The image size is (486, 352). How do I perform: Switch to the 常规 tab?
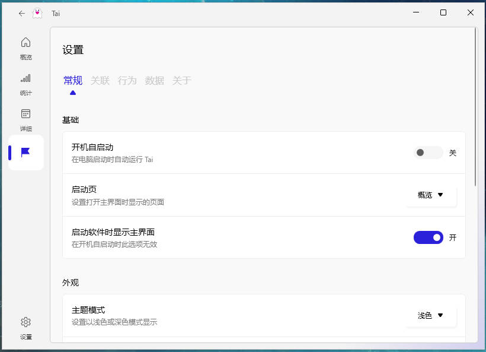(73, 81)
